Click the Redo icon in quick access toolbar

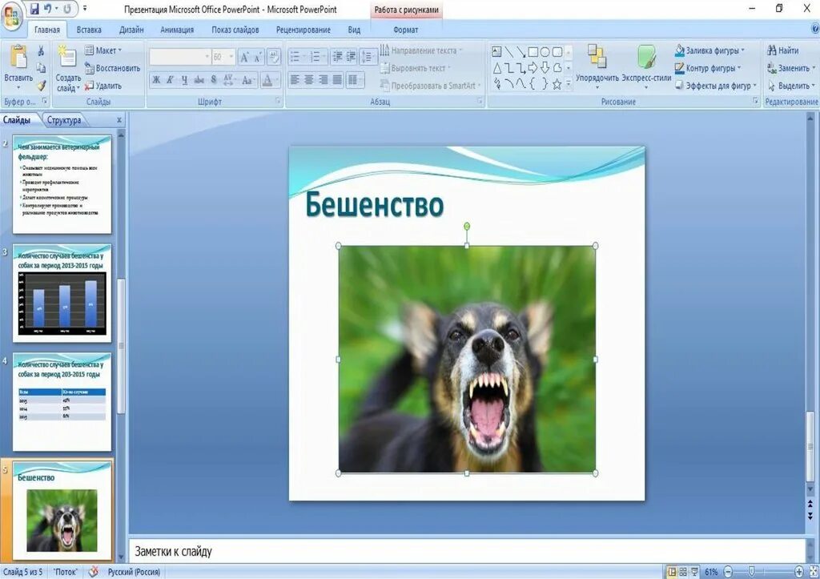click(x=67, y=9)
